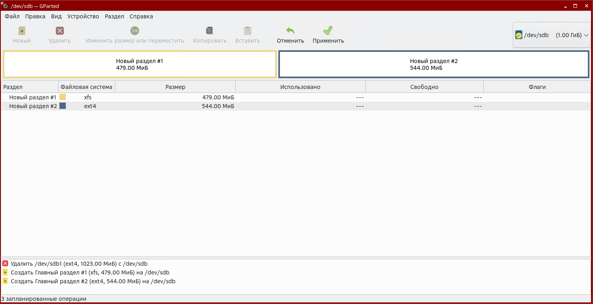The image size is (593, 304).
Task: Open the /dev/sdb device selector dropdown
Action: click(552, 35)
